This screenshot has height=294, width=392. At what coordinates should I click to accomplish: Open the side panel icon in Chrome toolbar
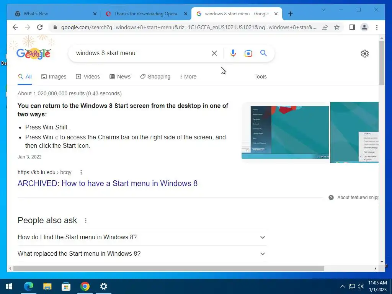click(x=352, y=27)
